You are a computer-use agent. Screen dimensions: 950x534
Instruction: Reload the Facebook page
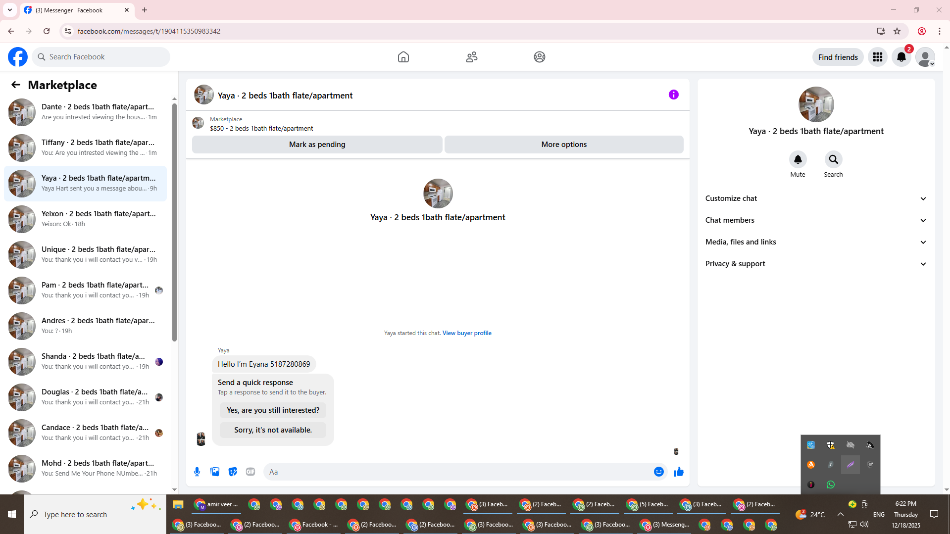coord(47,31)
